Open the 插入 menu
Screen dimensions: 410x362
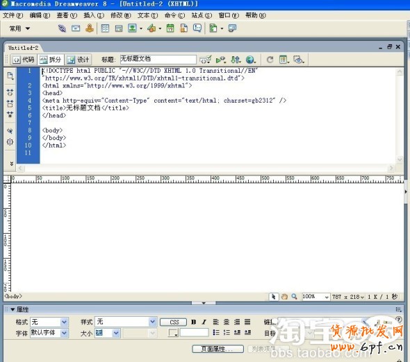pyautogui.click(x=94, y=15)
